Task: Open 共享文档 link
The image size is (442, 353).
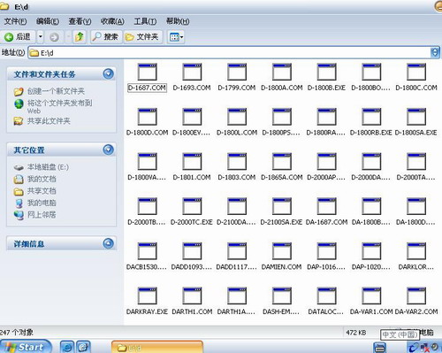Action: pos(42,191)
